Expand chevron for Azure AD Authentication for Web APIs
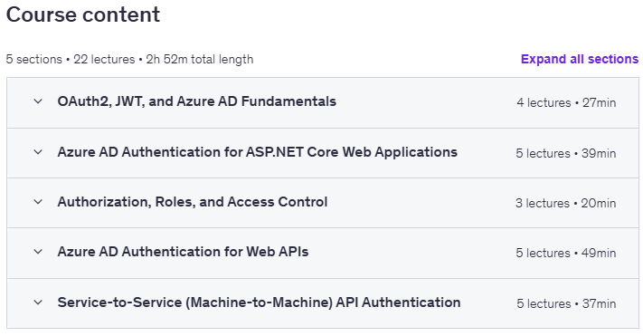Viewport: 643px width, 336px height. pos(38,252)
